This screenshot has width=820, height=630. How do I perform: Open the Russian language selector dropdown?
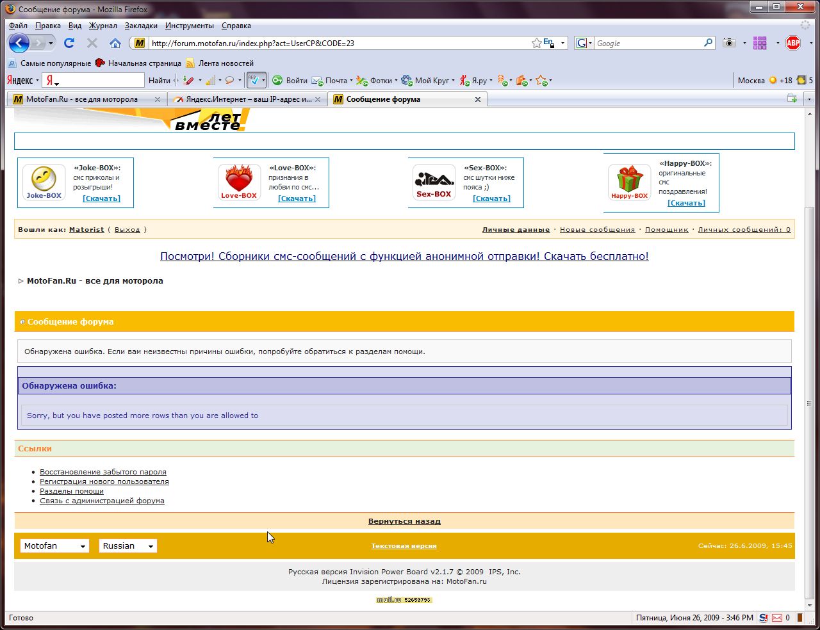click(128, 546)
